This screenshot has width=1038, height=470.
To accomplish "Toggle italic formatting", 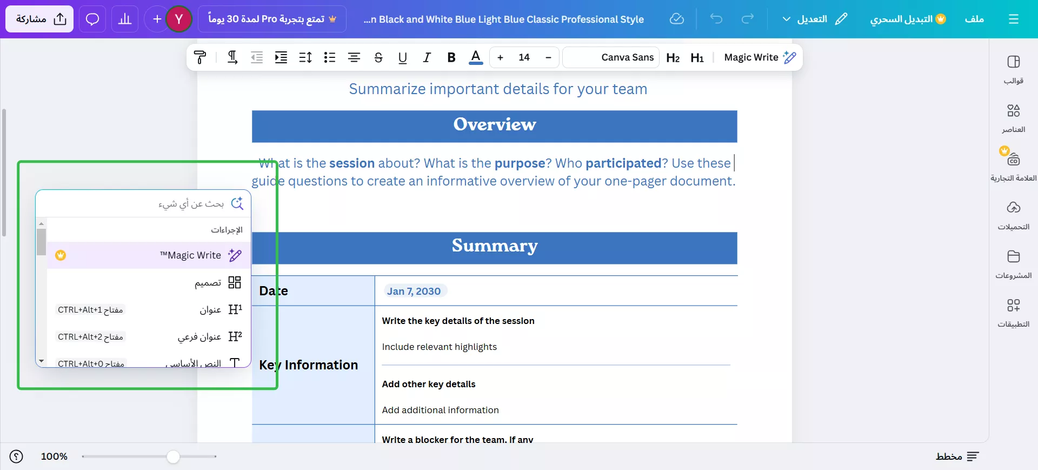I will click(x=427, y=57).
